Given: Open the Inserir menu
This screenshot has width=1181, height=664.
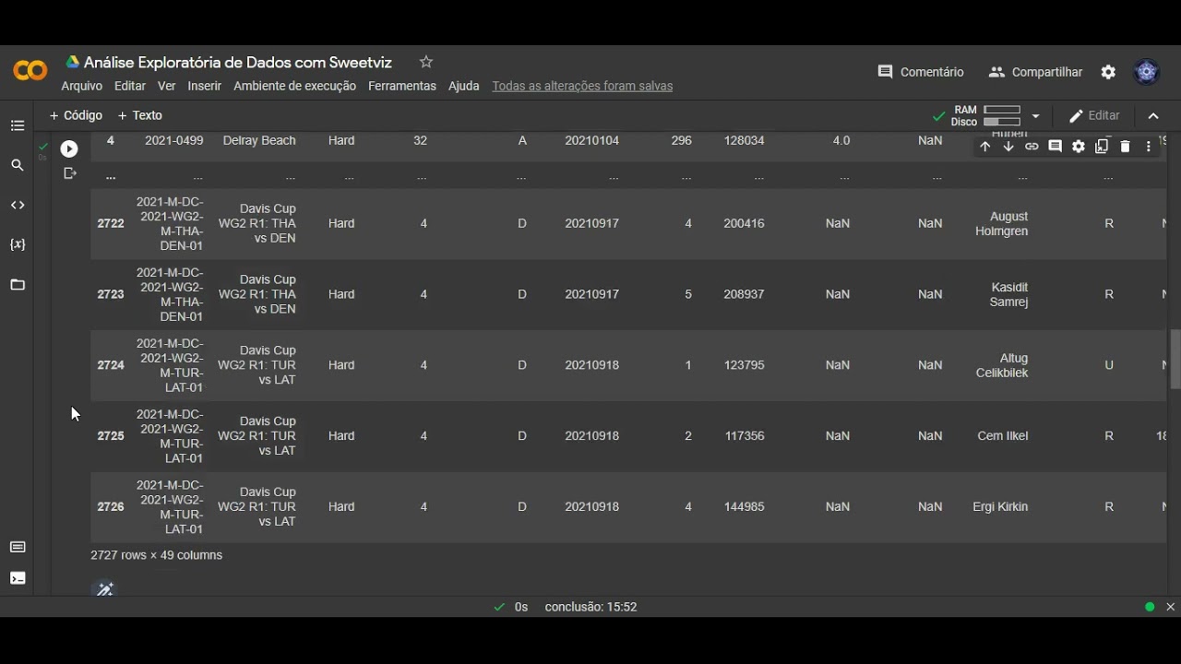Looking at the screenshot, I should [x=204, y=86].
